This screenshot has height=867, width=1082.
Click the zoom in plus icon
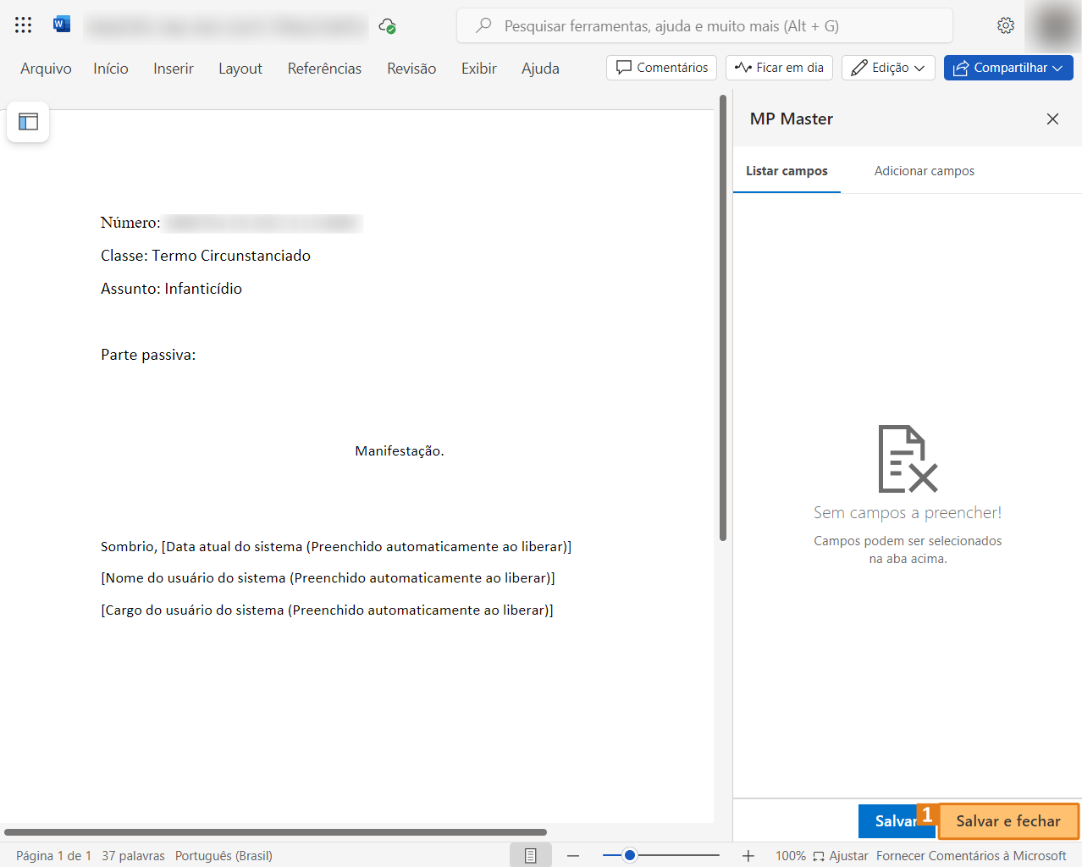click(x=748, y=856)
